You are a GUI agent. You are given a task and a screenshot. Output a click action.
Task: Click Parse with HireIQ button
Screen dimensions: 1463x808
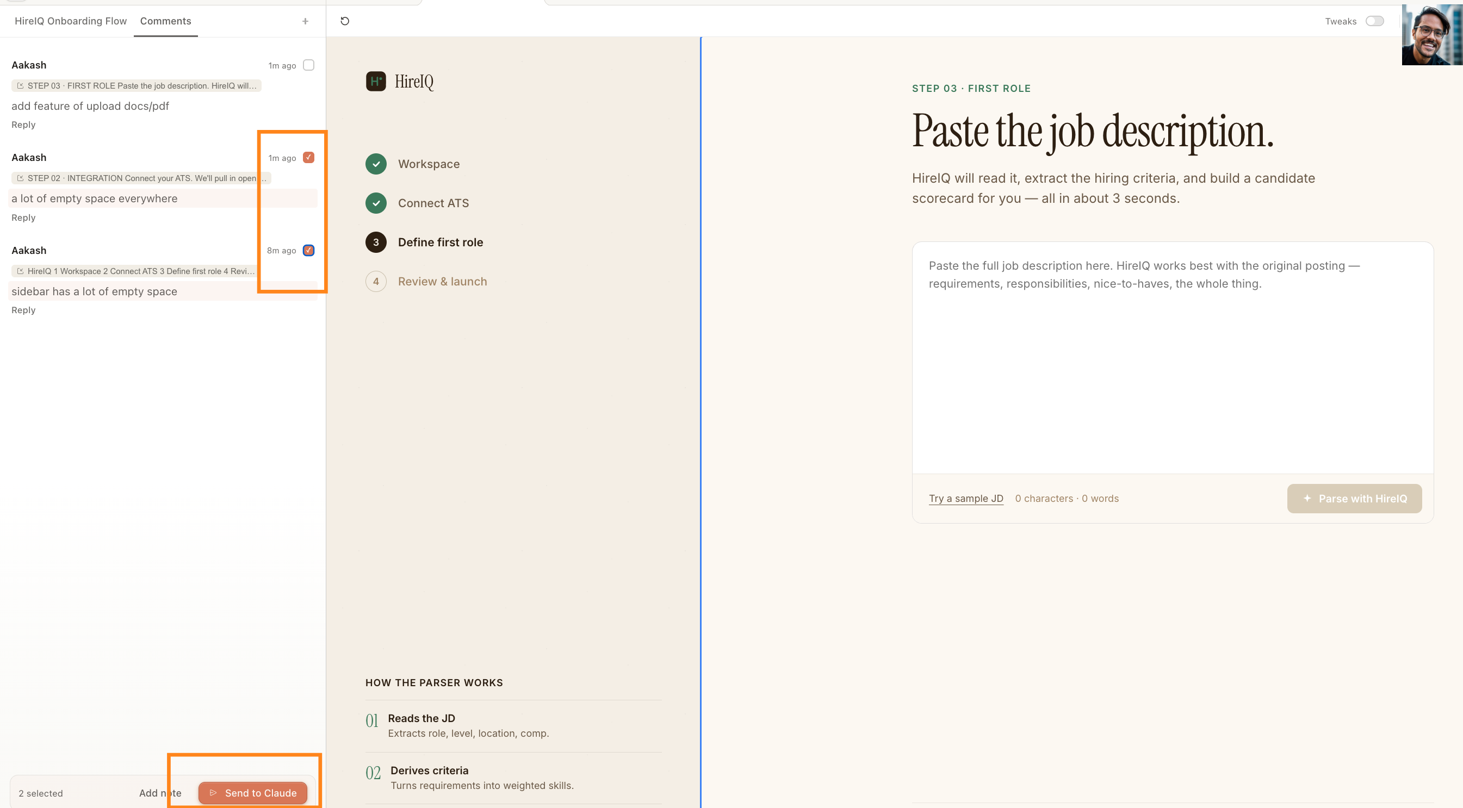(x=1354, y=499)
